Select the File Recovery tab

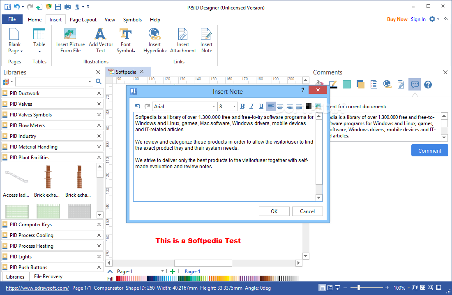[48, 276]
